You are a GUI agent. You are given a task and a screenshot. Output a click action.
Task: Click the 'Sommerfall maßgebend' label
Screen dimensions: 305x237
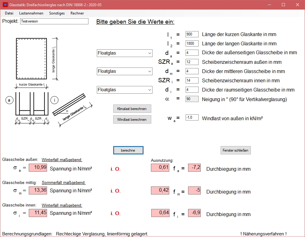tap(64, 182)
